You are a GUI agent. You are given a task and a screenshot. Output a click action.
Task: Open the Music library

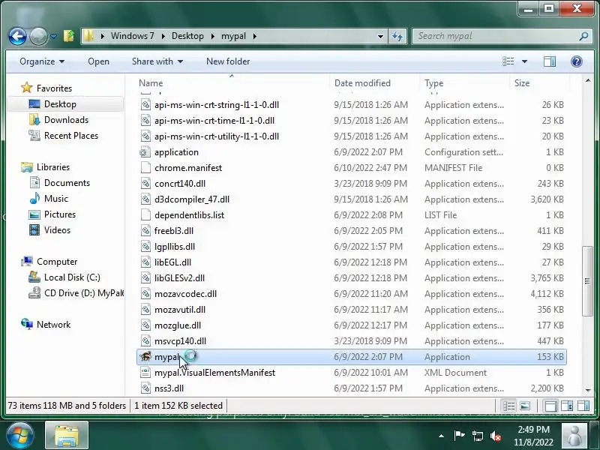(x=55, y=199)
